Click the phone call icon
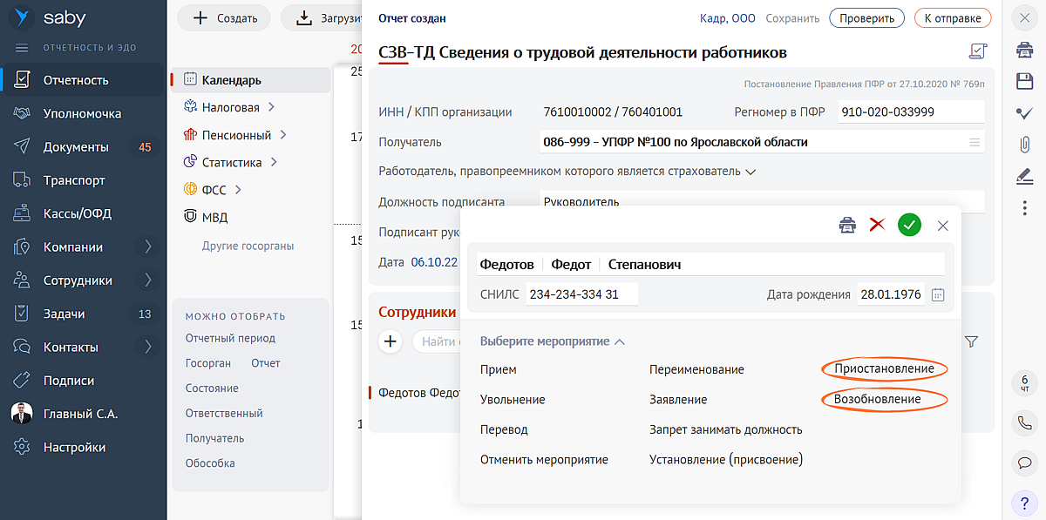The image size is (1046, 520). point(1024,422)
